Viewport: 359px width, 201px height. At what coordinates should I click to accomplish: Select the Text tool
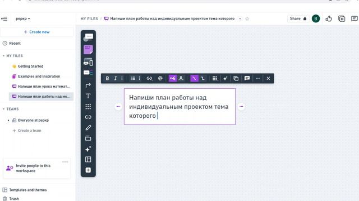[88, 96]
